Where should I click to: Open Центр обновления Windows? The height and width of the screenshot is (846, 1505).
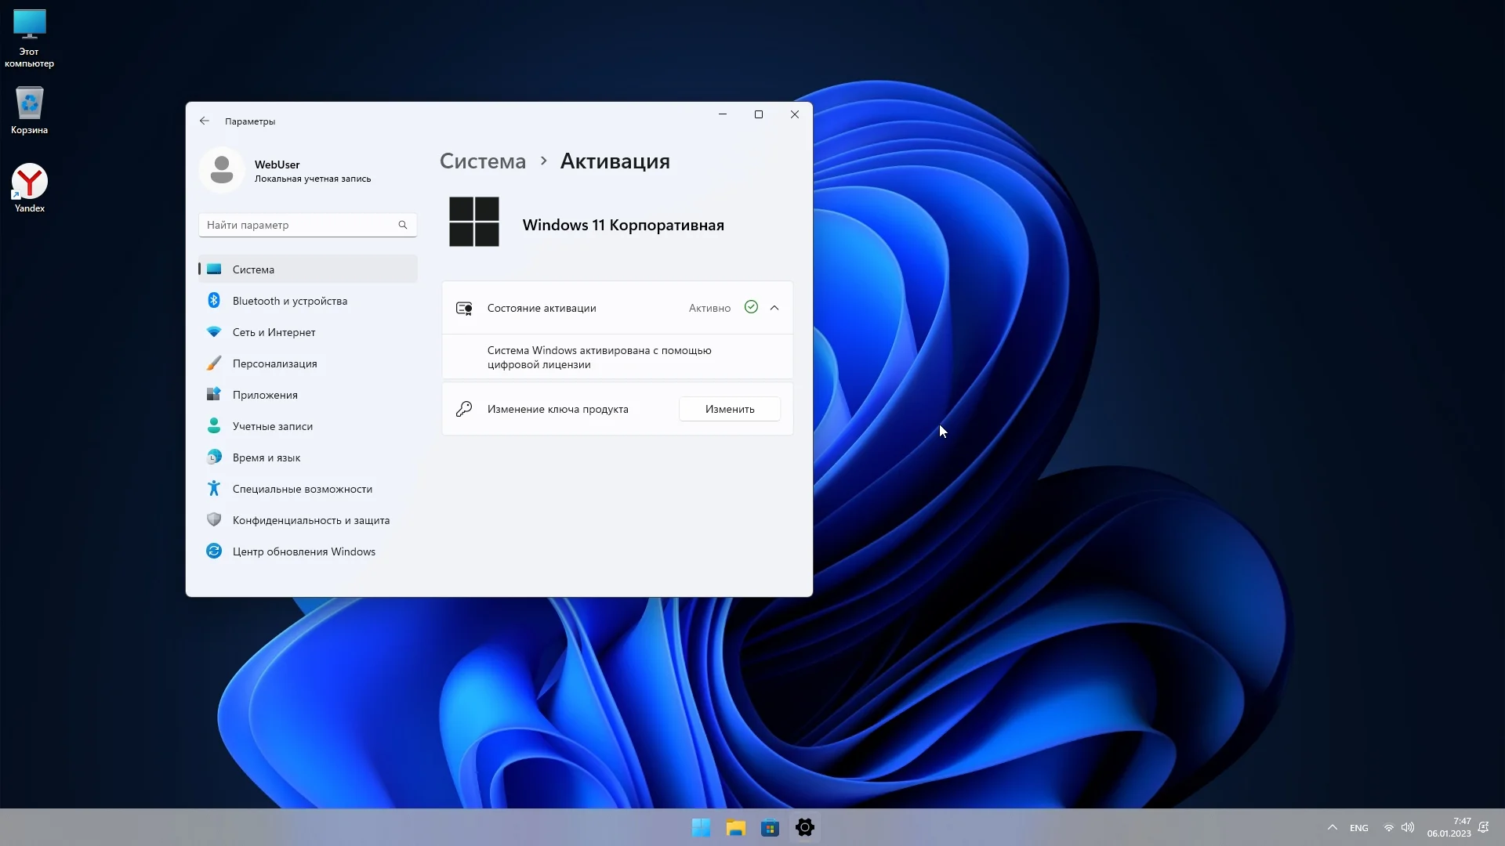(303, 551)
